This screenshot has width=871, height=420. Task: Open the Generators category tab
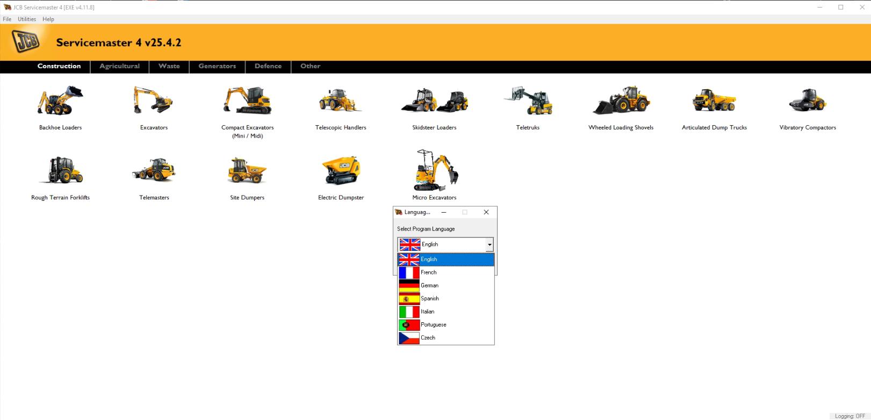pyautogui.click(x=217, y=66)
